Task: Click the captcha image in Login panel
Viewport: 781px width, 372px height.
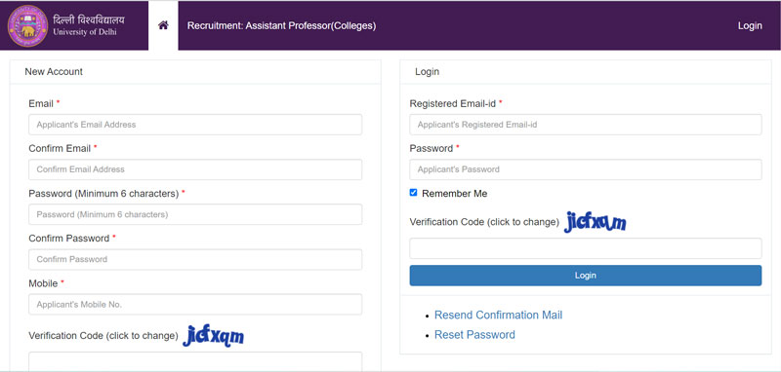Action: point(596,221)
